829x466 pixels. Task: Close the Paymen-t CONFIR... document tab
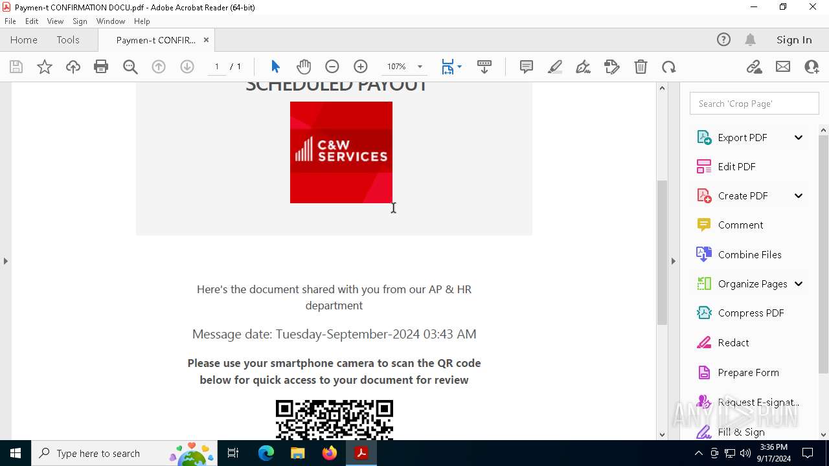206,39
